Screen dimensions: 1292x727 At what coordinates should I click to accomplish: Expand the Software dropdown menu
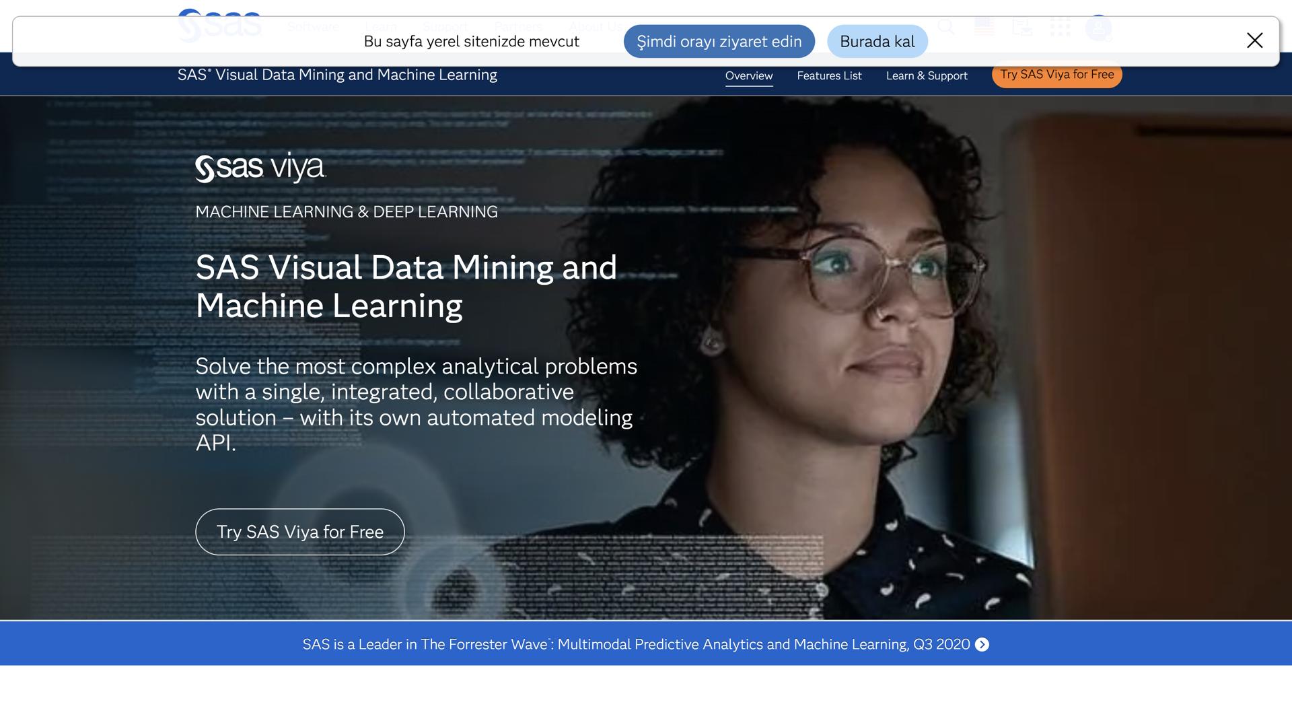click(x=313, y=27)
